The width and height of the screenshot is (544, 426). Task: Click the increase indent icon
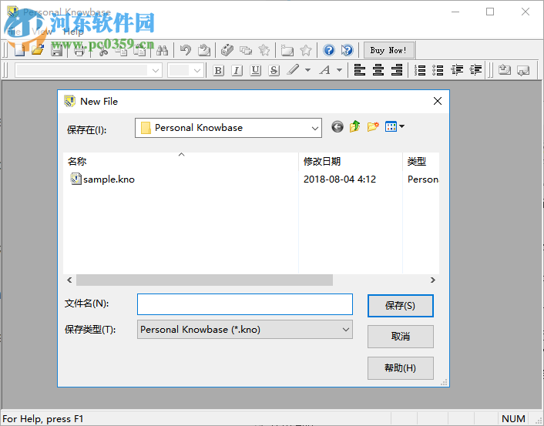coord(475,70)
